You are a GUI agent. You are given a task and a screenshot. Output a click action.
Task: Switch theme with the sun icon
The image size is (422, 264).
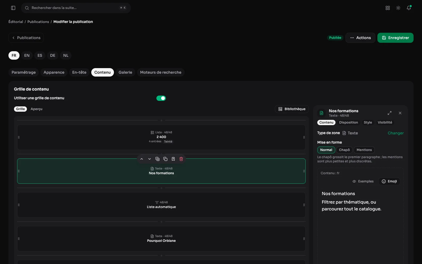[398, 8]
